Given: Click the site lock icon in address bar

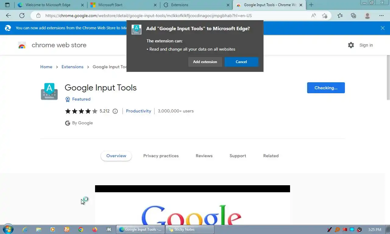Looking at the screenshot, I should coord(38,16).
